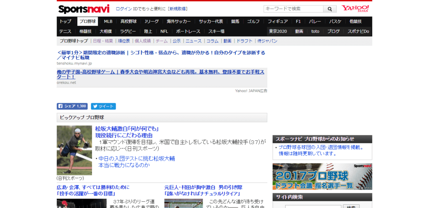429x208 pixels.
Task: Open the 俺の甲子園 game ad link
Action: point(160,74)
